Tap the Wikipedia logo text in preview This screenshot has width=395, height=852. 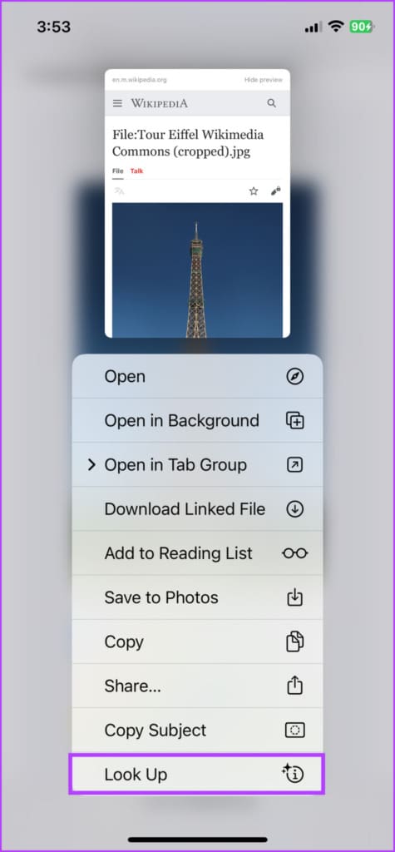click(x=159, y=103)
